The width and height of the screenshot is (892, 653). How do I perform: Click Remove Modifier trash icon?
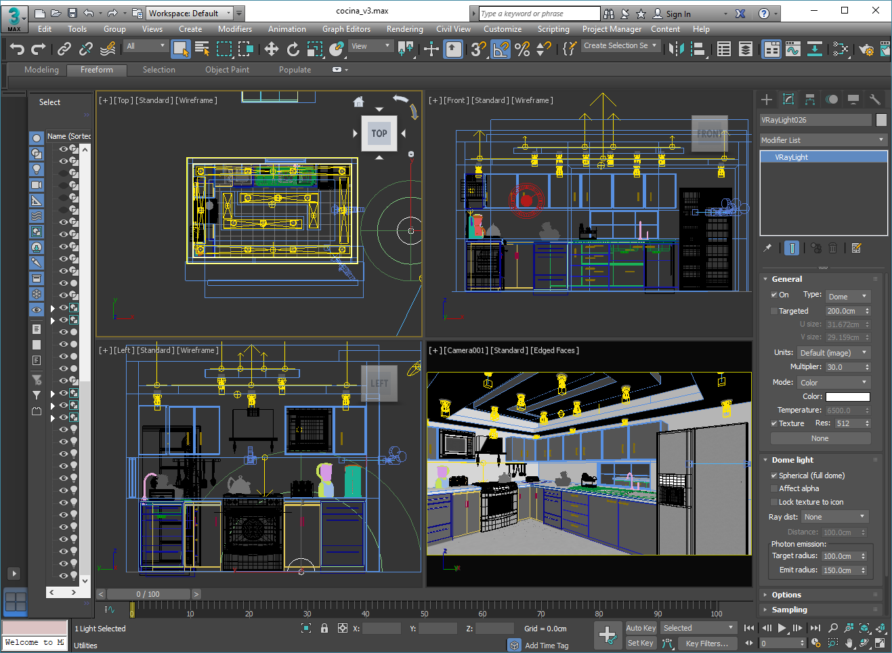[x=833, y=248]
